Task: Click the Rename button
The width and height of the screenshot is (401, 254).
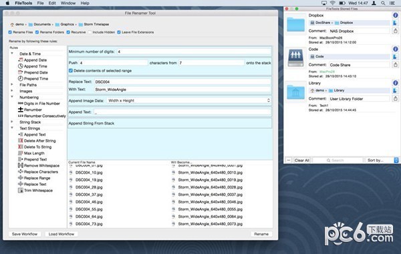Action: pos(261,234)
